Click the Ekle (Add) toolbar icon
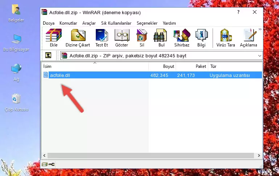 (54, 38)
